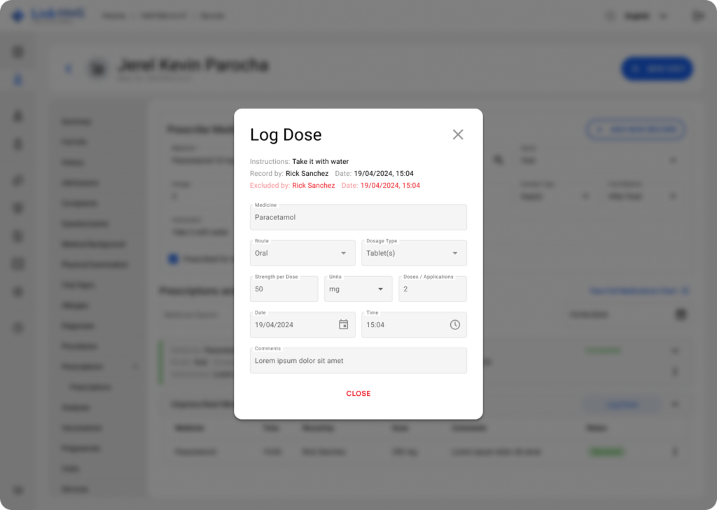Open kebab menu on bottom table row
Viewport: 717px width, 510px height.
point(675,452)
